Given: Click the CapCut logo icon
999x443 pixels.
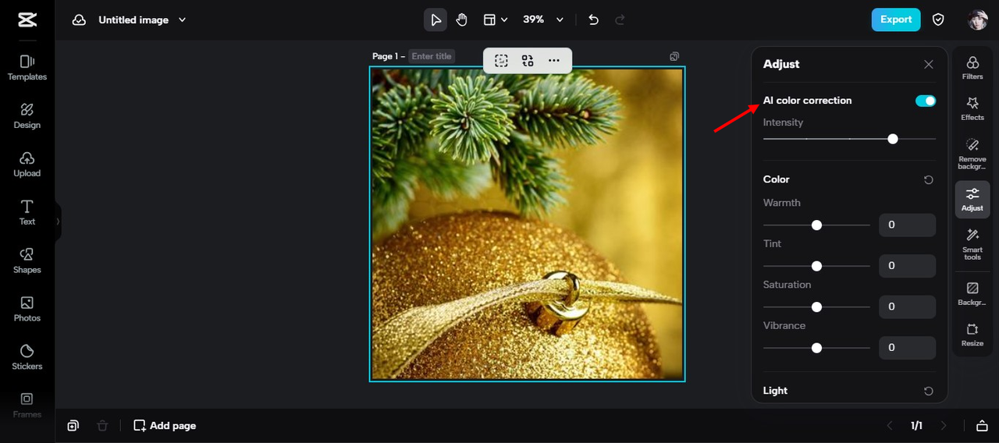Looking at the screenshot, I should point(27,19).
